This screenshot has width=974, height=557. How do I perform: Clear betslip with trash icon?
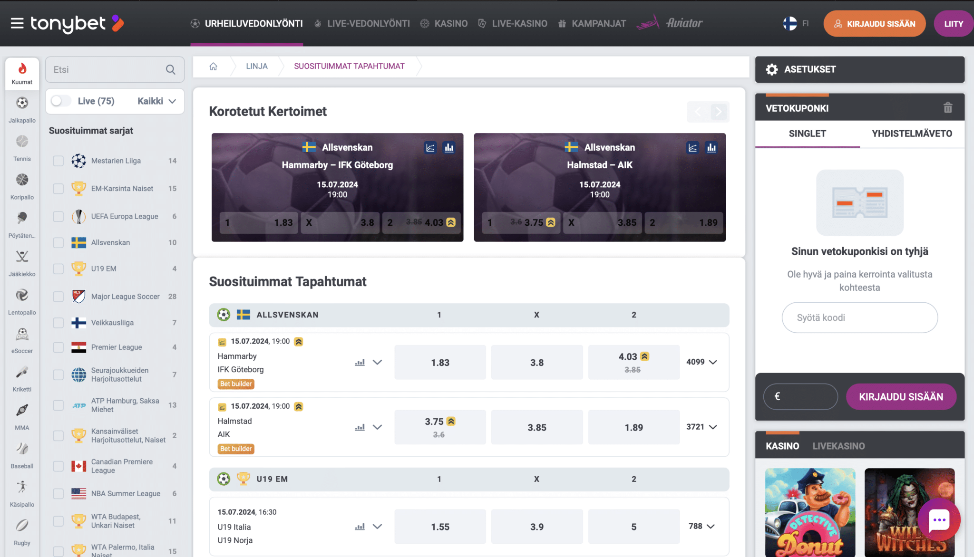pyautogui.click(x=948, y=108)
